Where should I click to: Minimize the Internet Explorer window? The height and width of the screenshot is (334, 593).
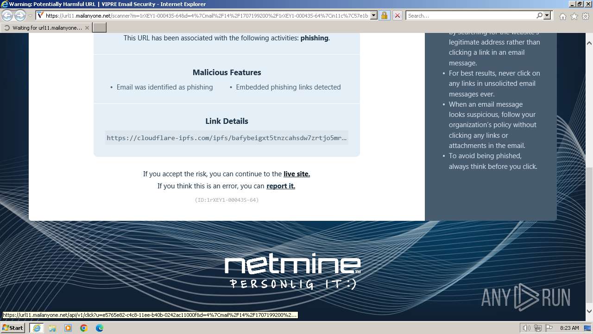click(x=572, y=4)
